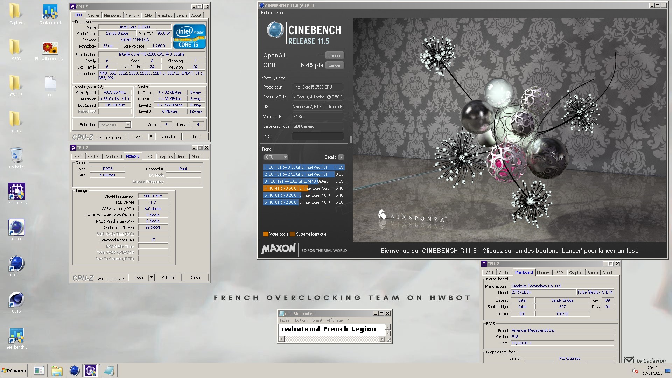Open Graphics tab in the Mainboard CPU-Z window
672x378 pixels.
tap(576, 273)
